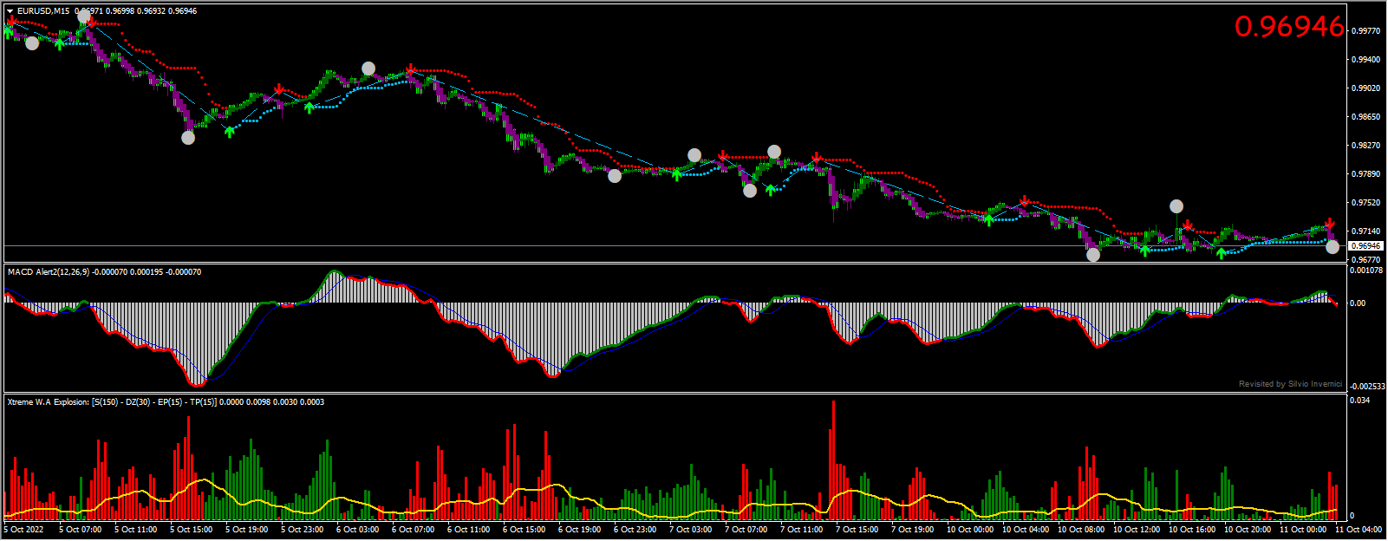Viewport: 1388px width, 541px height.
Task: Click price axis value 0.98270
Action: coord(1365,146)
